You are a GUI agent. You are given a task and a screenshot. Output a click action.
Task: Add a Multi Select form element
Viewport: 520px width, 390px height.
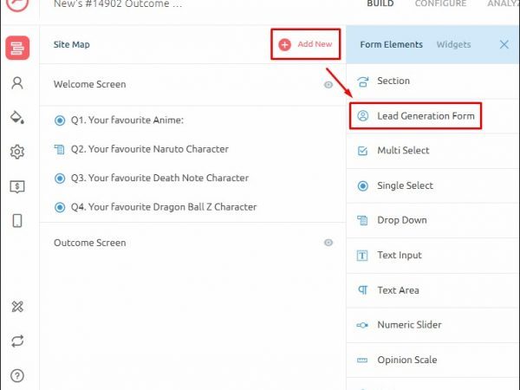pyautogui.click(x=403, y=151)
